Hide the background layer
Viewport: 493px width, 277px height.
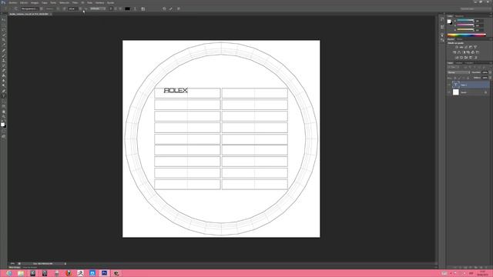pos(449,92)
